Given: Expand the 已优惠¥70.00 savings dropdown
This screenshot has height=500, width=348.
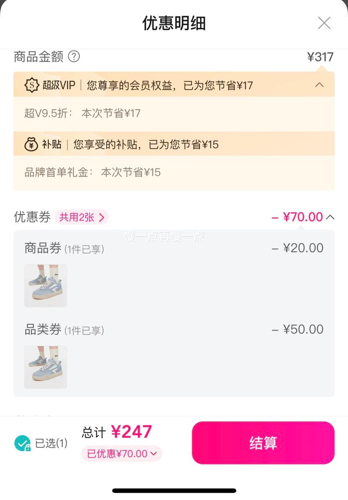Looking at the screenshot, I should click(x=121, y=453).
